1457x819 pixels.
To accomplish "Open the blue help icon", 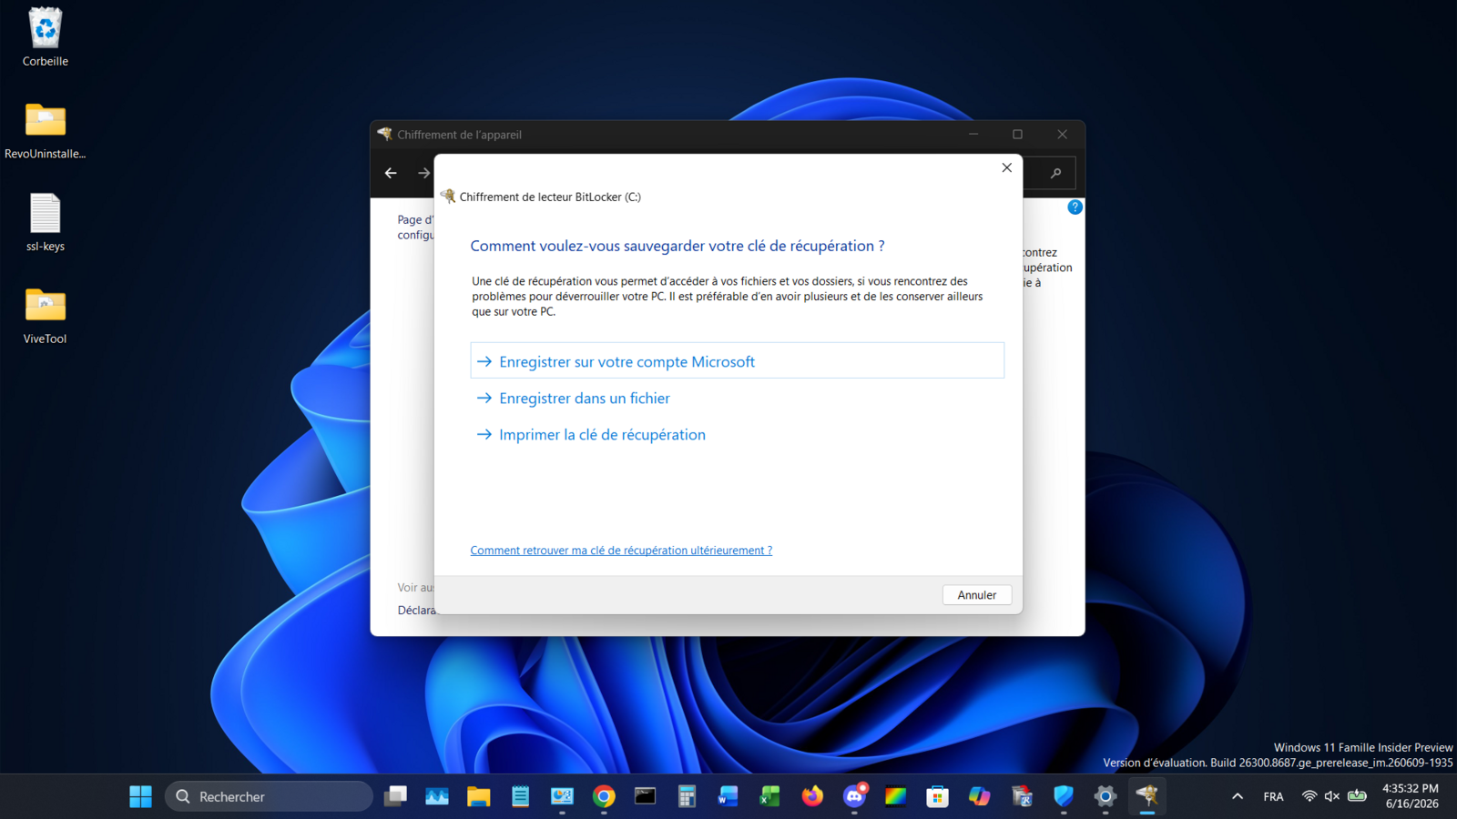I will [x=1075, y=207].
